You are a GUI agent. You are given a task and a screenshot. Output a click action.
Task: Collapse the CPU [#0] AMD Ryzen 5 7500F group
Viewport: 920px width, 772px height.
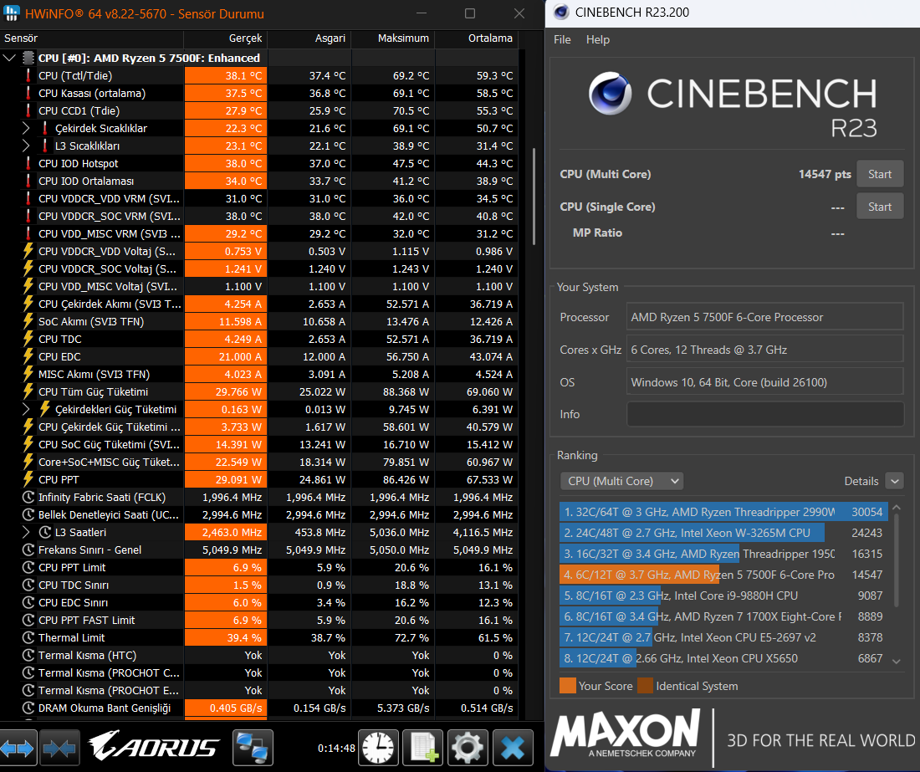[9, 58]
